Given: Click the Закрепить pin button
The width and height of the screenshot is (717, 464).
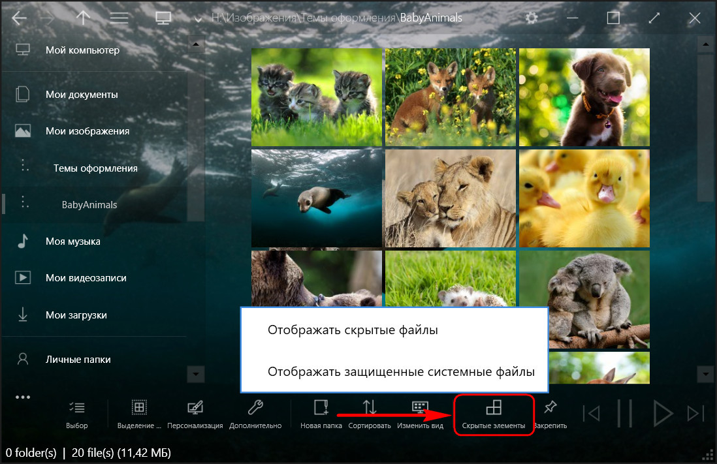Looking at the screenshot, I should click(550, 415).
